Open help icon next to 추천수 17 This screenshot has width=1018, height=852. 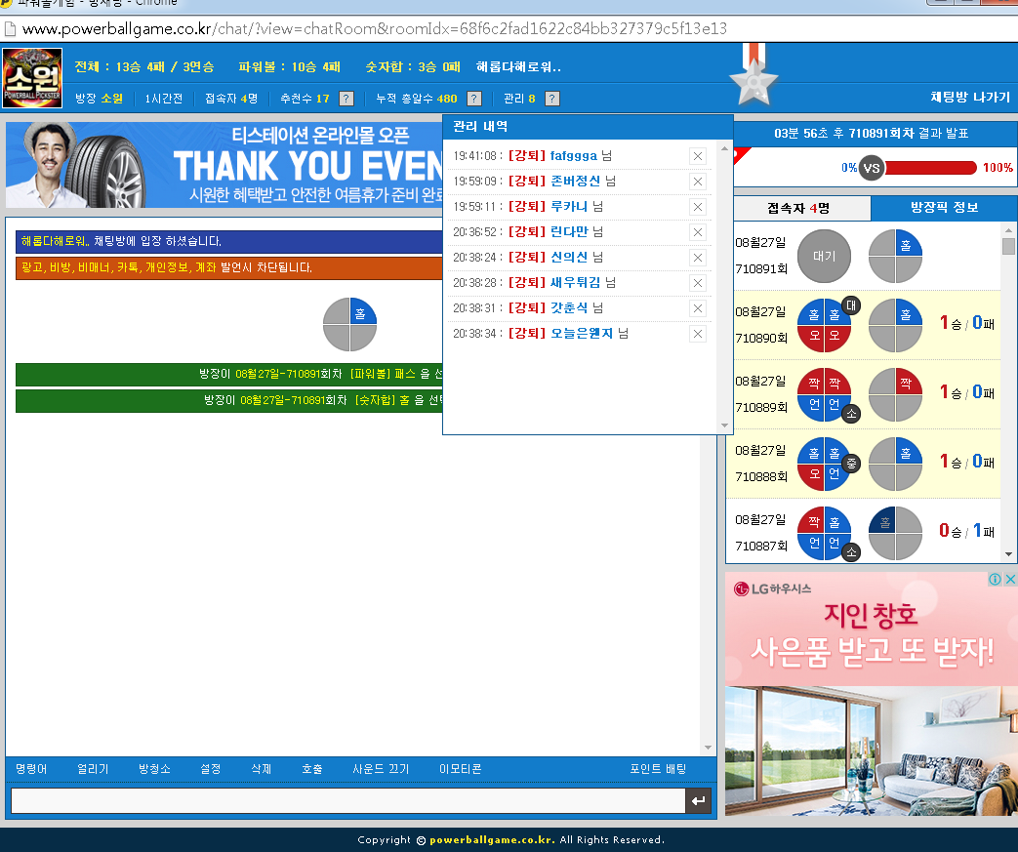click(346, 99)
